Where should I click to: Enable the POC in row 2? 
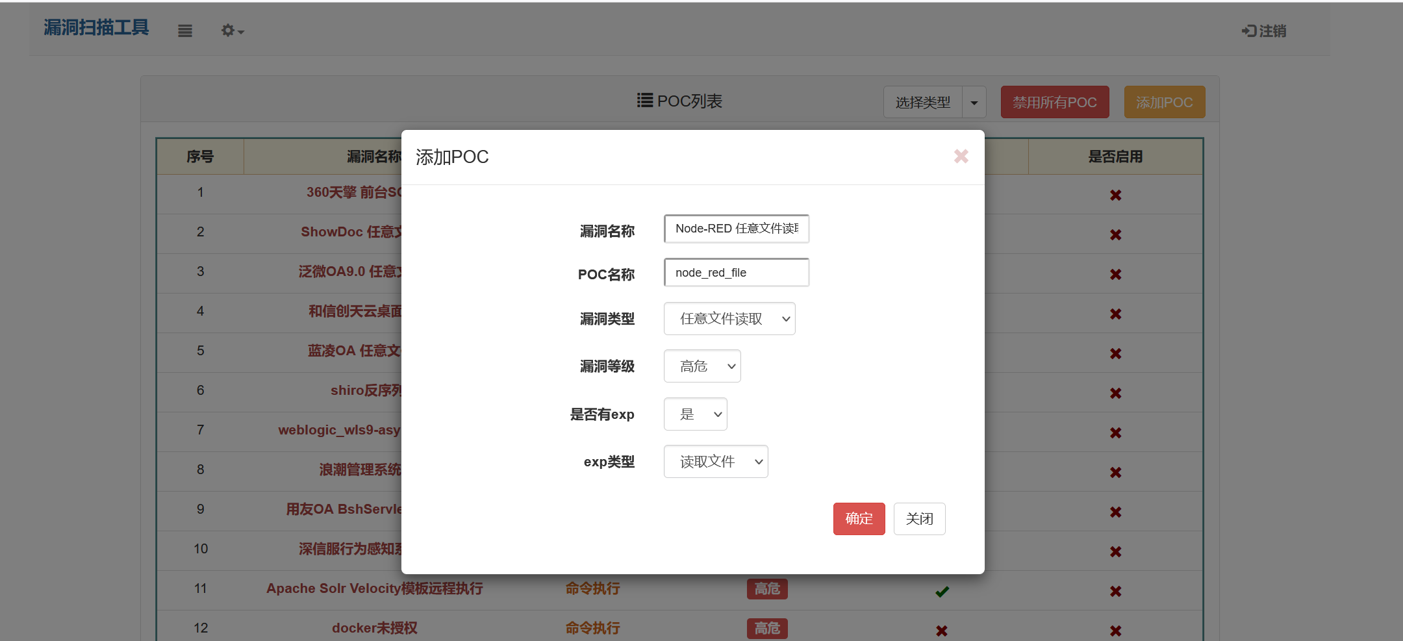coord(1115,234)
